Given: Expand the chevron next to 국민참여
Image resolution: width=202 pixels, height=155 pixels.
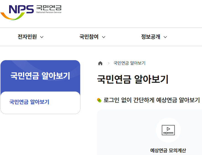Looking at the screenshot, I should click(104, 37).
